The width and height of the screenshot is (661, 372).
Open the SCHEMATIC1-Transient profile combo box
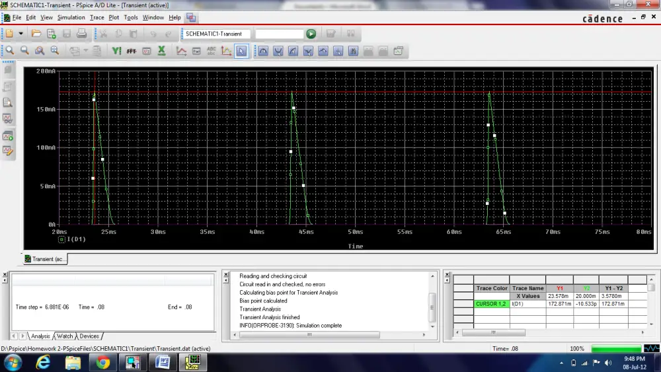[x=217, y=34]
